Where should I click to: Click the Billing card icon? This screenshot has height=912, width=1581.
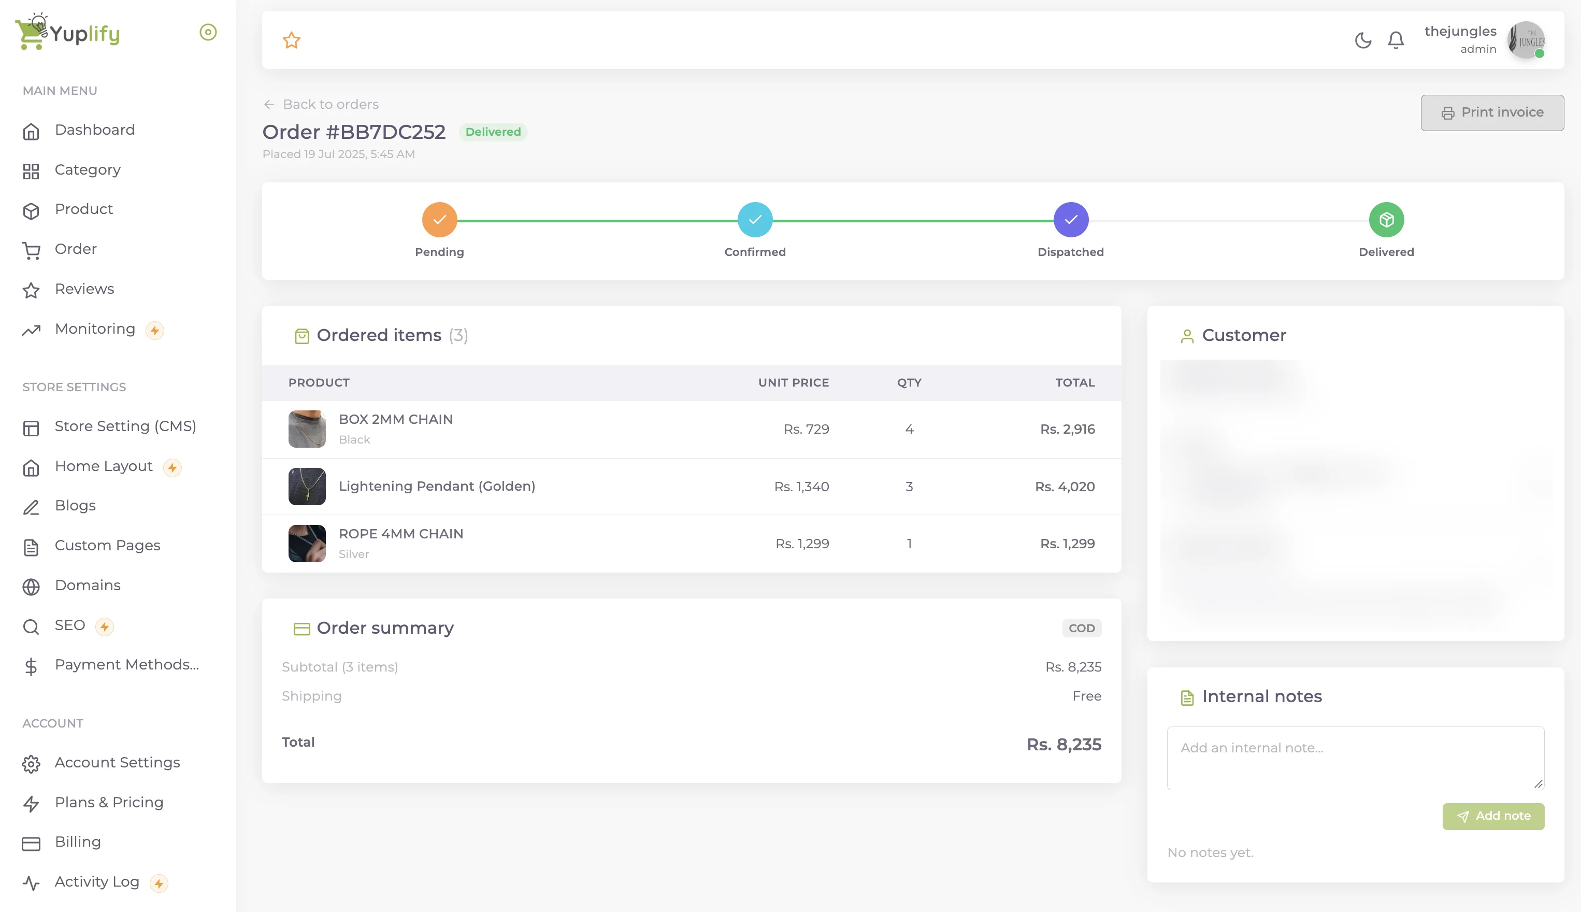[x=31, y=843]
